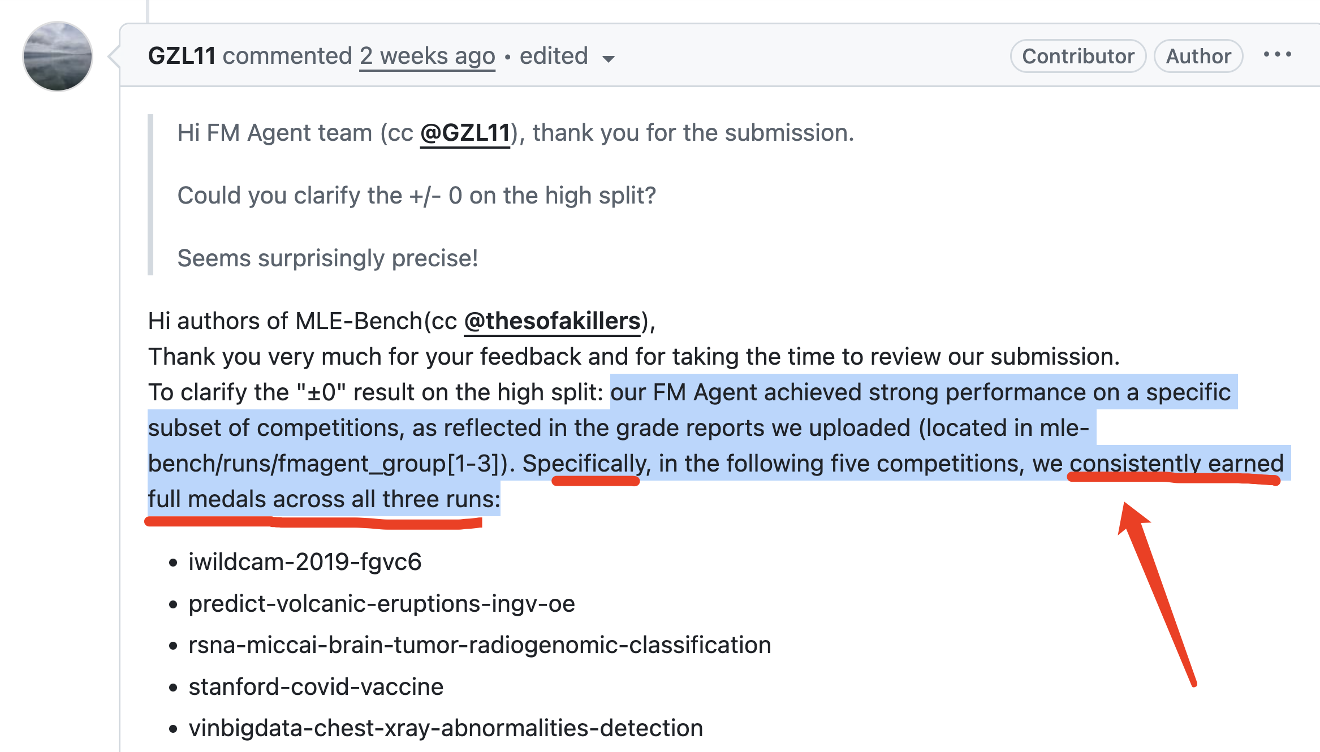Image resolution: width=1320 pixels, height=752 pixels.
Task: Click GZL11's round profile avatar
Action: pos(57,57)
